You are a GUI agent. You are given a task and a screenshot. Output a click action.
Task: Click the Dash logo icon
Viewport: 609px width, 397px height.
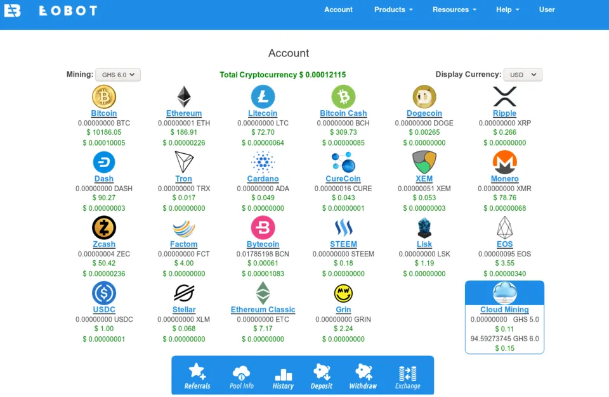103,162
